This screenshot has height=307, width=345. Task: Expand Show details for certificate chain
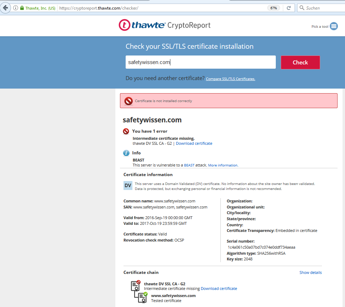(311, 272)
